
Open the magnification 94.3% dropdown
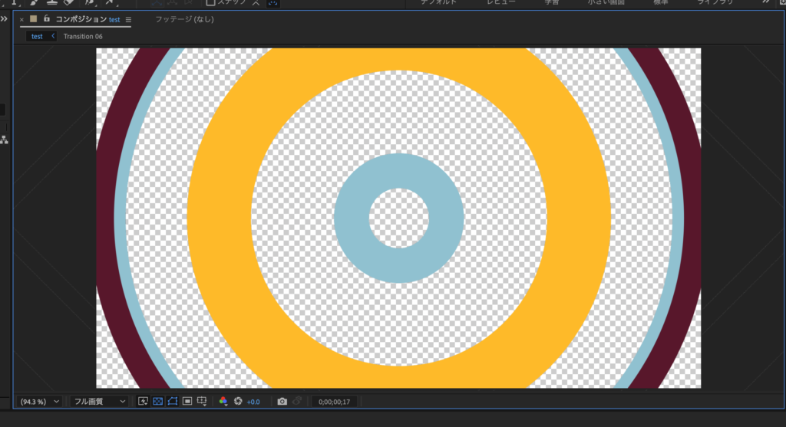point(38,401)
